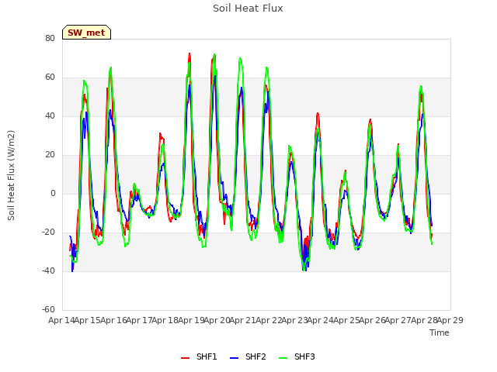Viewport: 497px width, 372px height.
Task: Click the Apr 24 x-axis label
Action: [321, 320]
